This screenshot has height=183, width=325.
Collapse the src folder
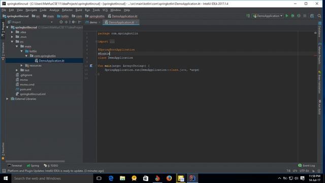pyautogui.click(x=12, y=42)
